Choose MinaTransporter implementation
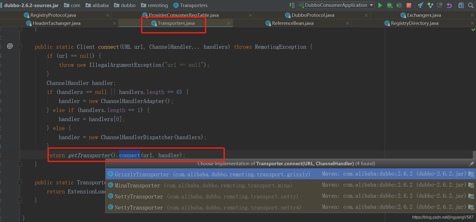Screen dimensions: 476x222 [291, 185]
